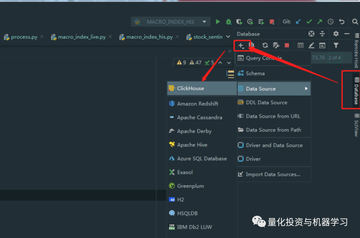Rollback changes using the undo arrow icon
This screenshot has width=360, height=238.
click(x=342, y=22)
